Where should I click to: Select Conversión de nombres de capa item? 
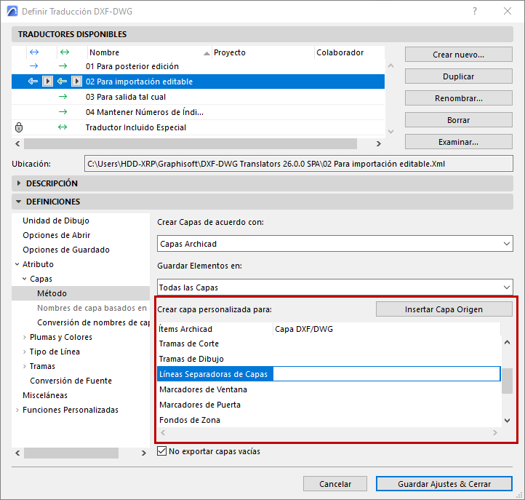(93, 322)
